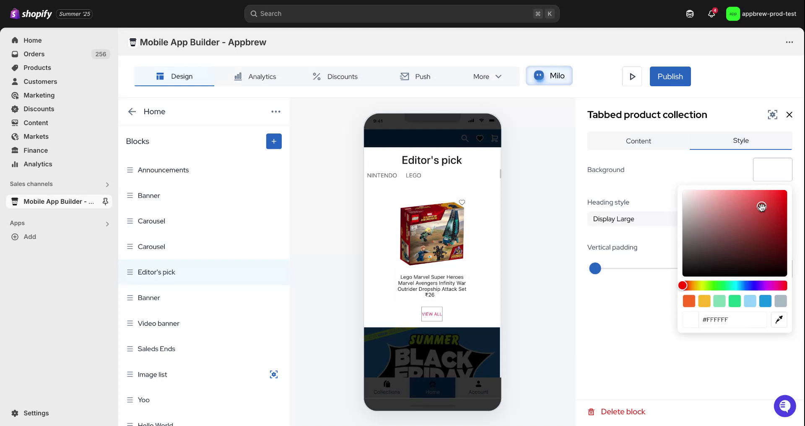
Task: Expand the Apps section
Action: (x=107, y=224)
